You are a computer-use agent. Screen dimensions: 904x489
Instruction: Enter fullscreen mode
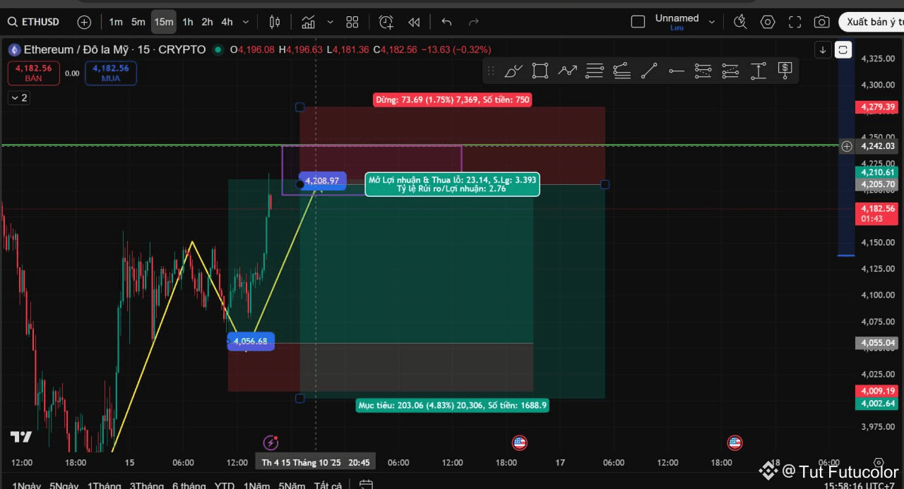[x=795, y=22]
